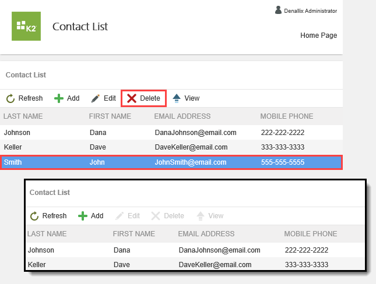376x284 pixels.
Task: Click the green Add plus icon in upper toolbar
Action: pyautogui.click(x=59, y=98)
